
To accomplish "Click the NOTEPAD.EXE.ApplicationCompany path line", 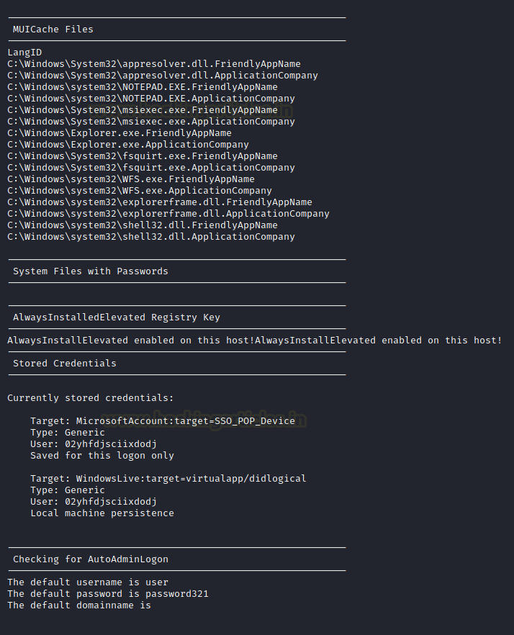I will click(x=151, y=99).
